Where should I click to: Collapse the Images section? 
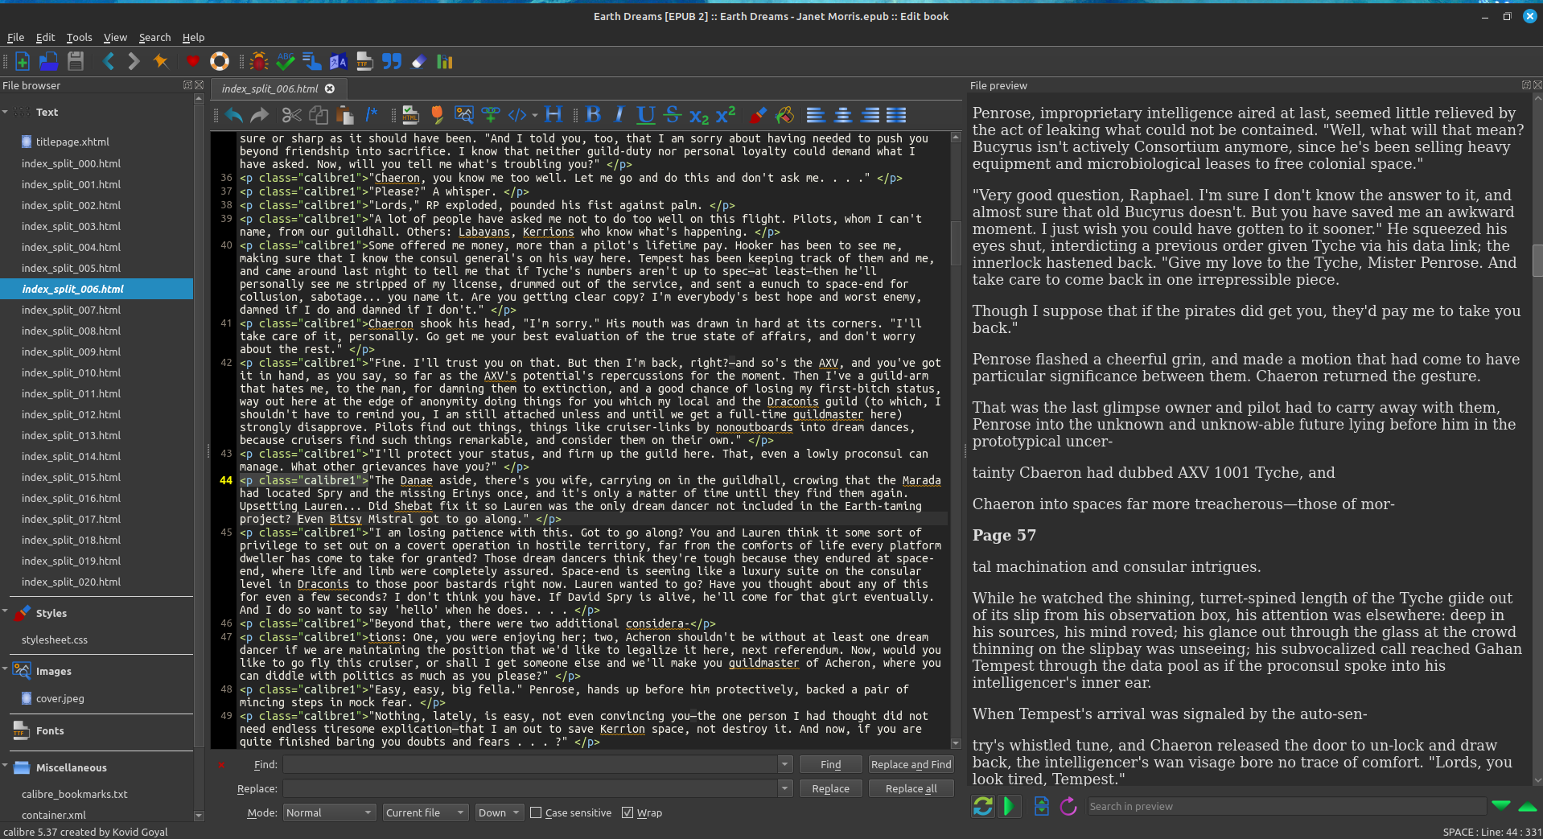point(6,669)
